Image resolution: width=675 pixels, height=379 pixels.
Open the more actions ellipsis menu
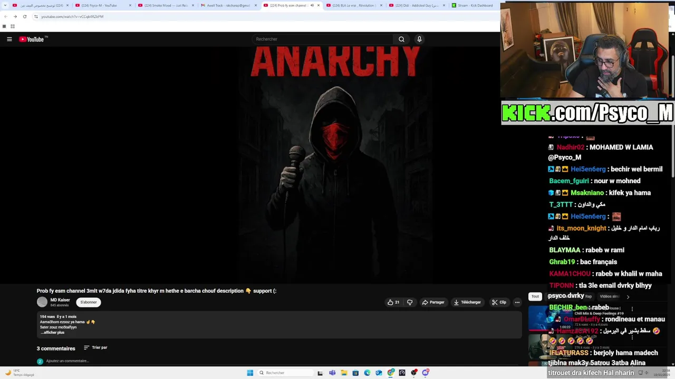[x=517, y=302]
